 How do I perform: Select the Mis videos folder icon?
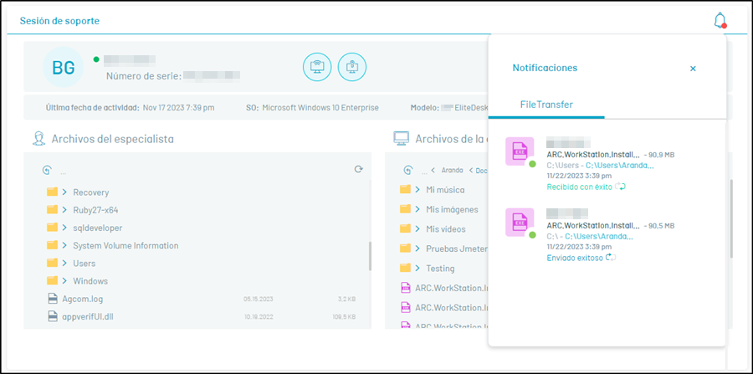click(x=406, y=229)
